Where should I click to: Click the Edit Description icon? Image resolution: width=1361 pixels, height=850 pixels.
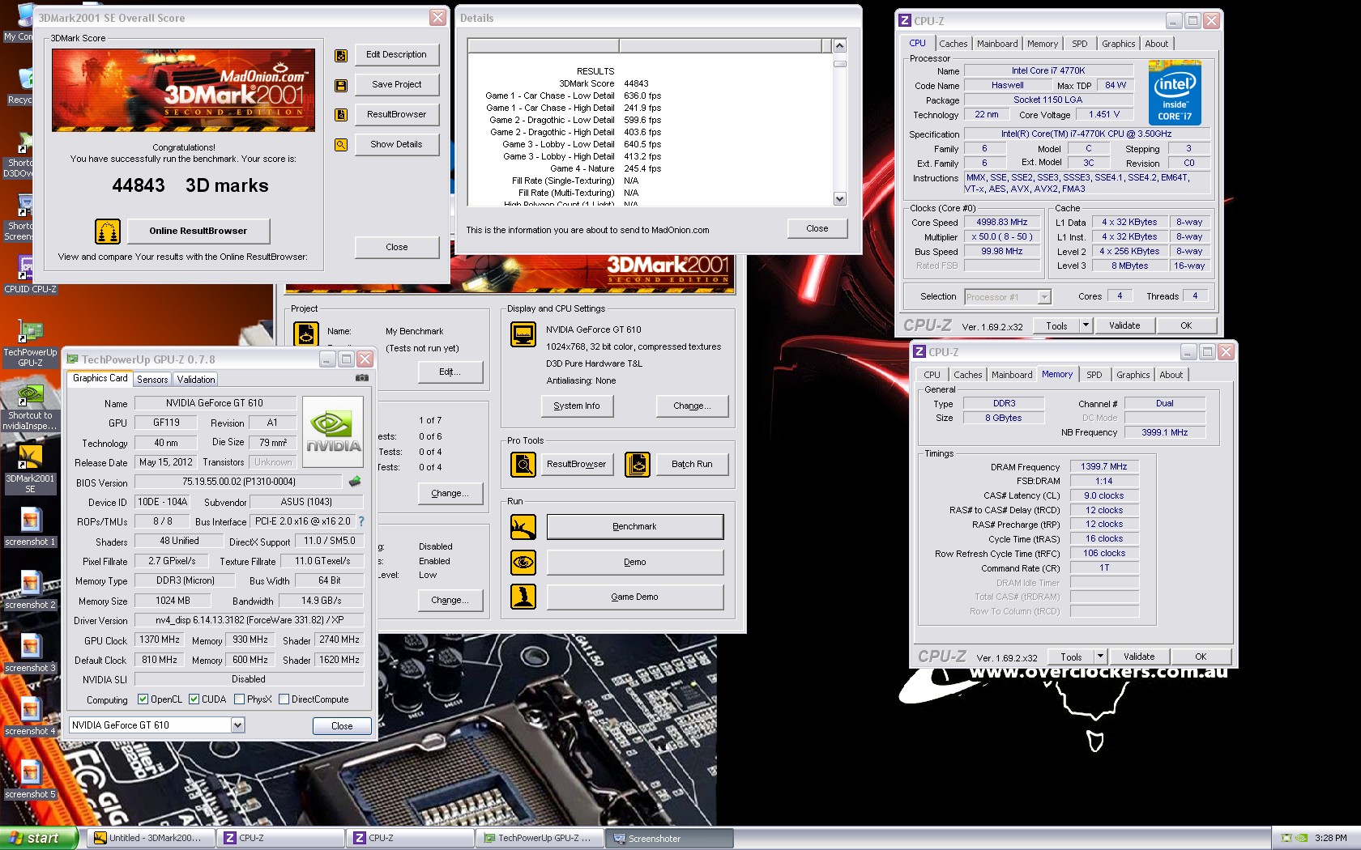(x=341, y=55)
